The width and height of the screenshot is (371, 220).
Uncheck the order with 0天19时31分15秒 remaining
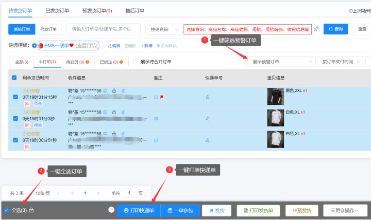(15, 97)
